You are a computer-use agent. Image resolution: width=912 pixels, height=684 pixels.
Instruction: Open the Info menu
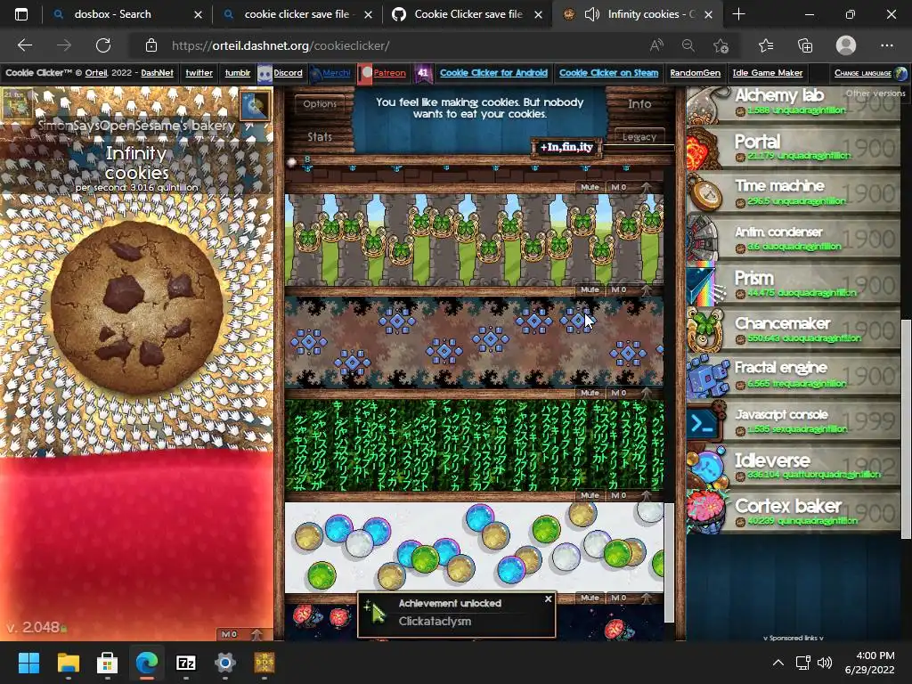[x=639, y=103]
